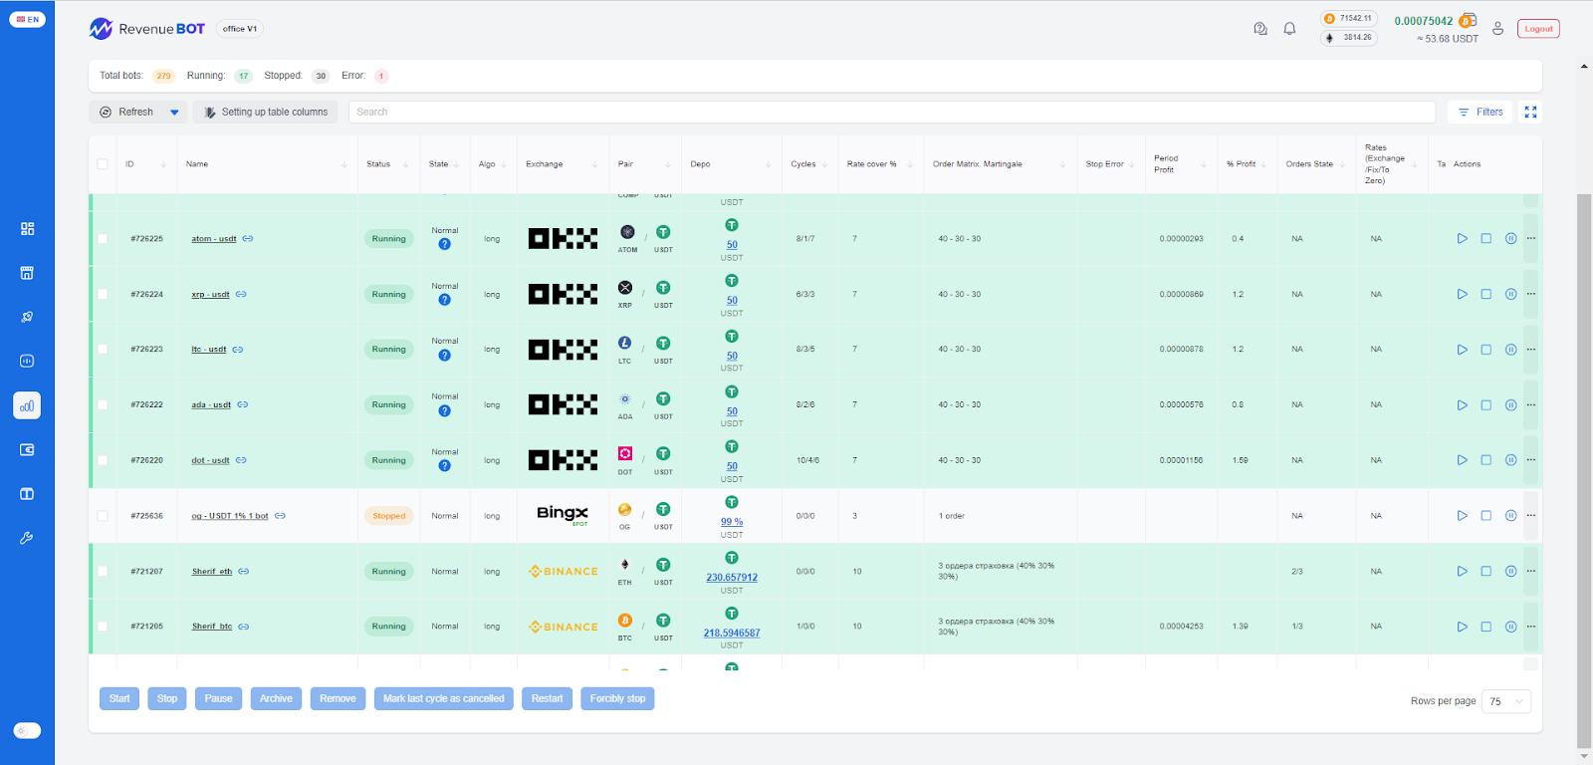
Task: Open the Rows per page dropdown
Action: (1505, 701)
